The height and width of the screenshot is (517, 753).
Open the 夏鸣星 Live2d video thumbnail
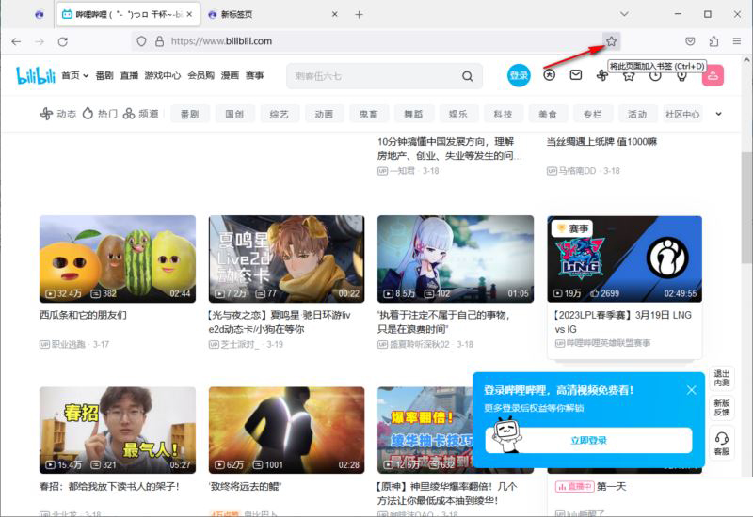click(287, 259)
